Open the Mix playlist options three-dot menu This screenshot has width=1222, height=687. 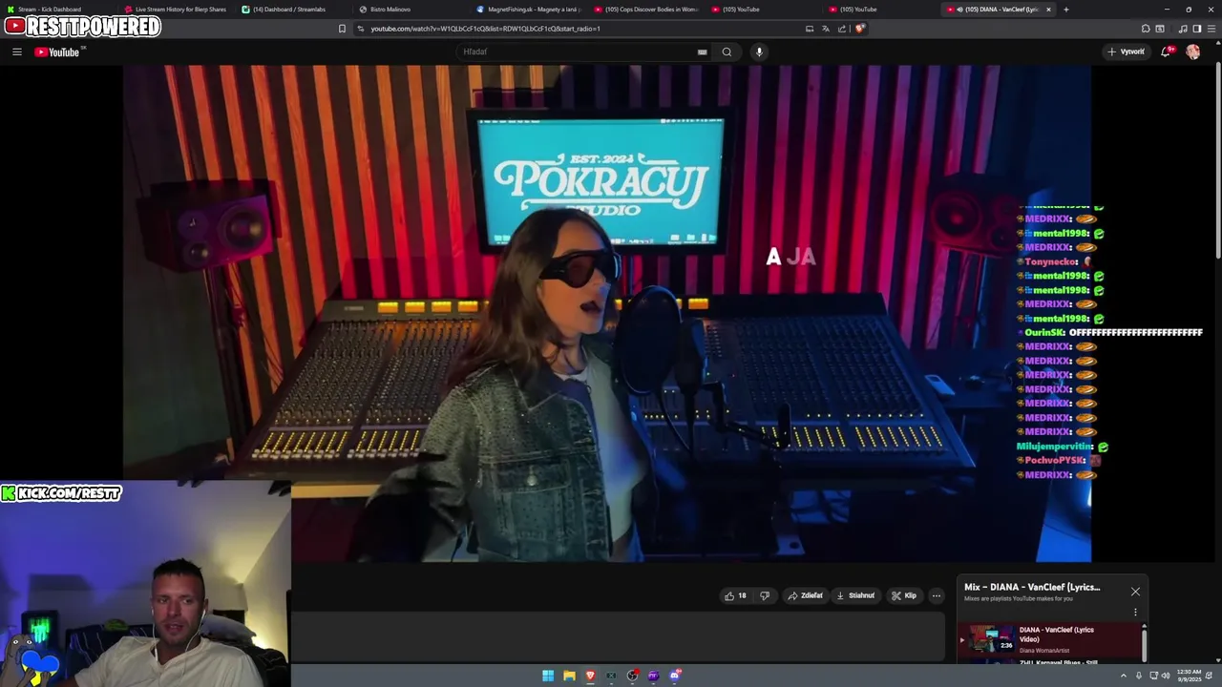click(x=1135, y=612)
